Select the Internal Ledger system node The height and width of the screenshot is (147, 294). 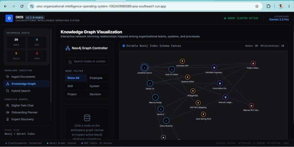(x=225, y=97)
